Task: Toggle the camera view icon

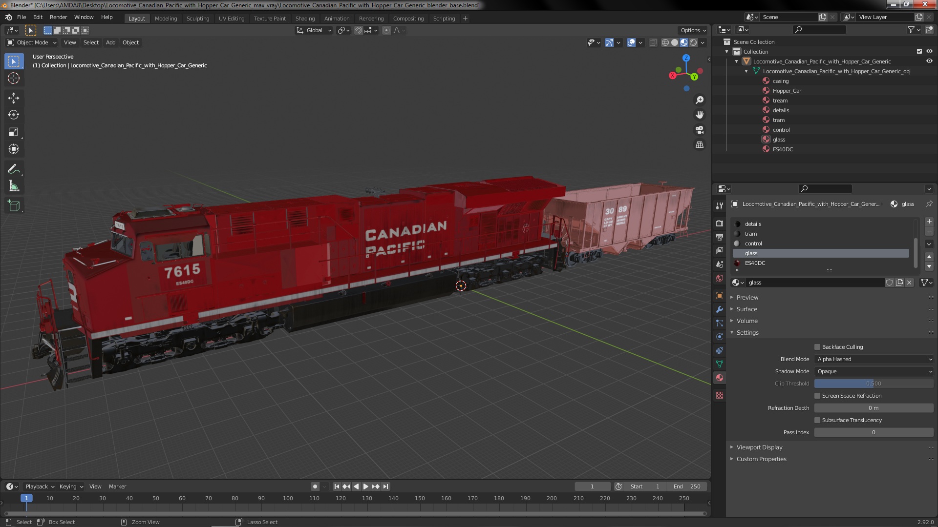Action: pos(700,130)
